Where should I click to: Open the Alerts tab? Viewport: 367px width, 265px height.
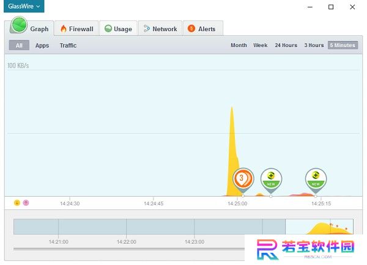point(202,29)
